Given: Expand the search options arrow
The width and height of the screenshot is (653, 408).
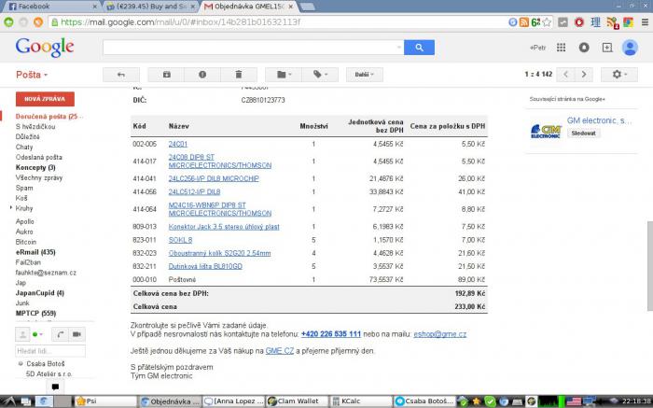Looking at the screenshot, I should coord(399,48).
